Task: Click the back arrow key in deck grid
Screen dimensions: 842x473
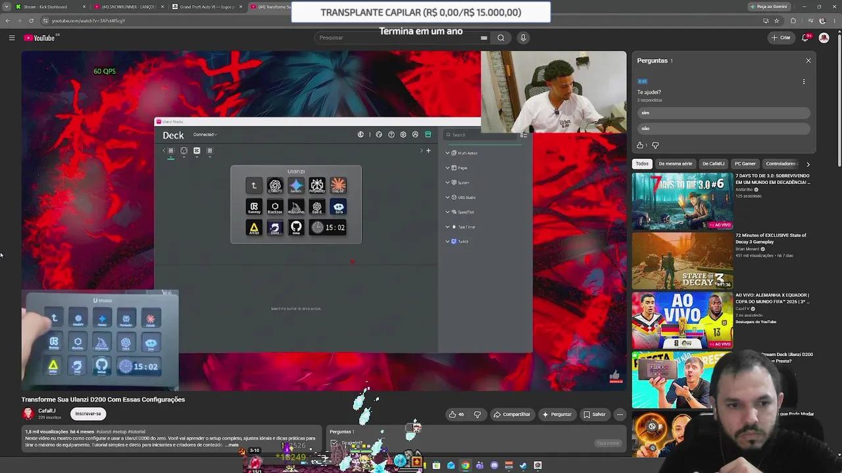Action: [254, 186]
